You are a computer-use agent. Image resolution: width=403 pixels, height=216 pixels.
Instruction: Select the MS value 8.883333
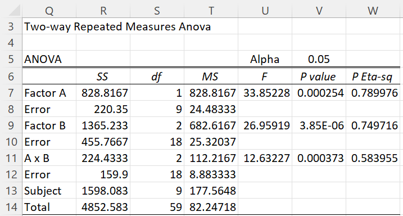[x=211, y=174]
